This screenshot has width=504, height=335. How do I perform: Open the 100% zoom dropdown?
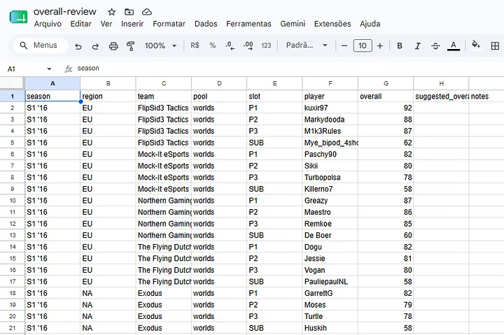[x=161, y=45]
